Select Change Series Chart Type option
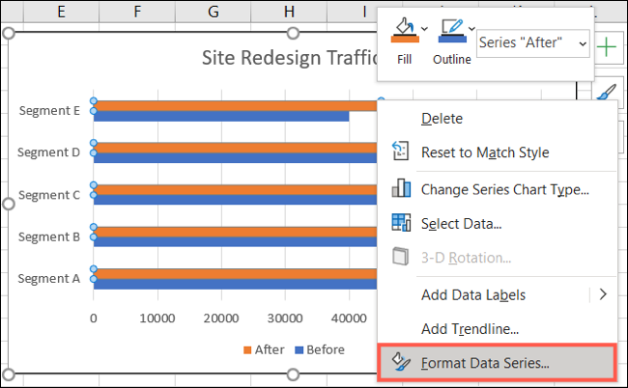Viewport: 628px width, 388px height. pyautogui.click(x=504, y=189)
